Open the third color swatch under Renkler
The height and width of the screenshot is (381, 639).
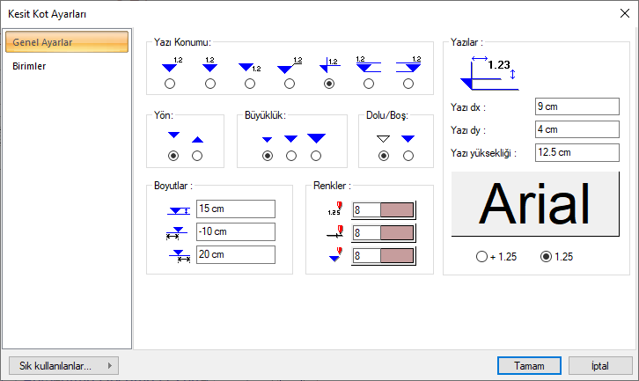pos(395,256)
